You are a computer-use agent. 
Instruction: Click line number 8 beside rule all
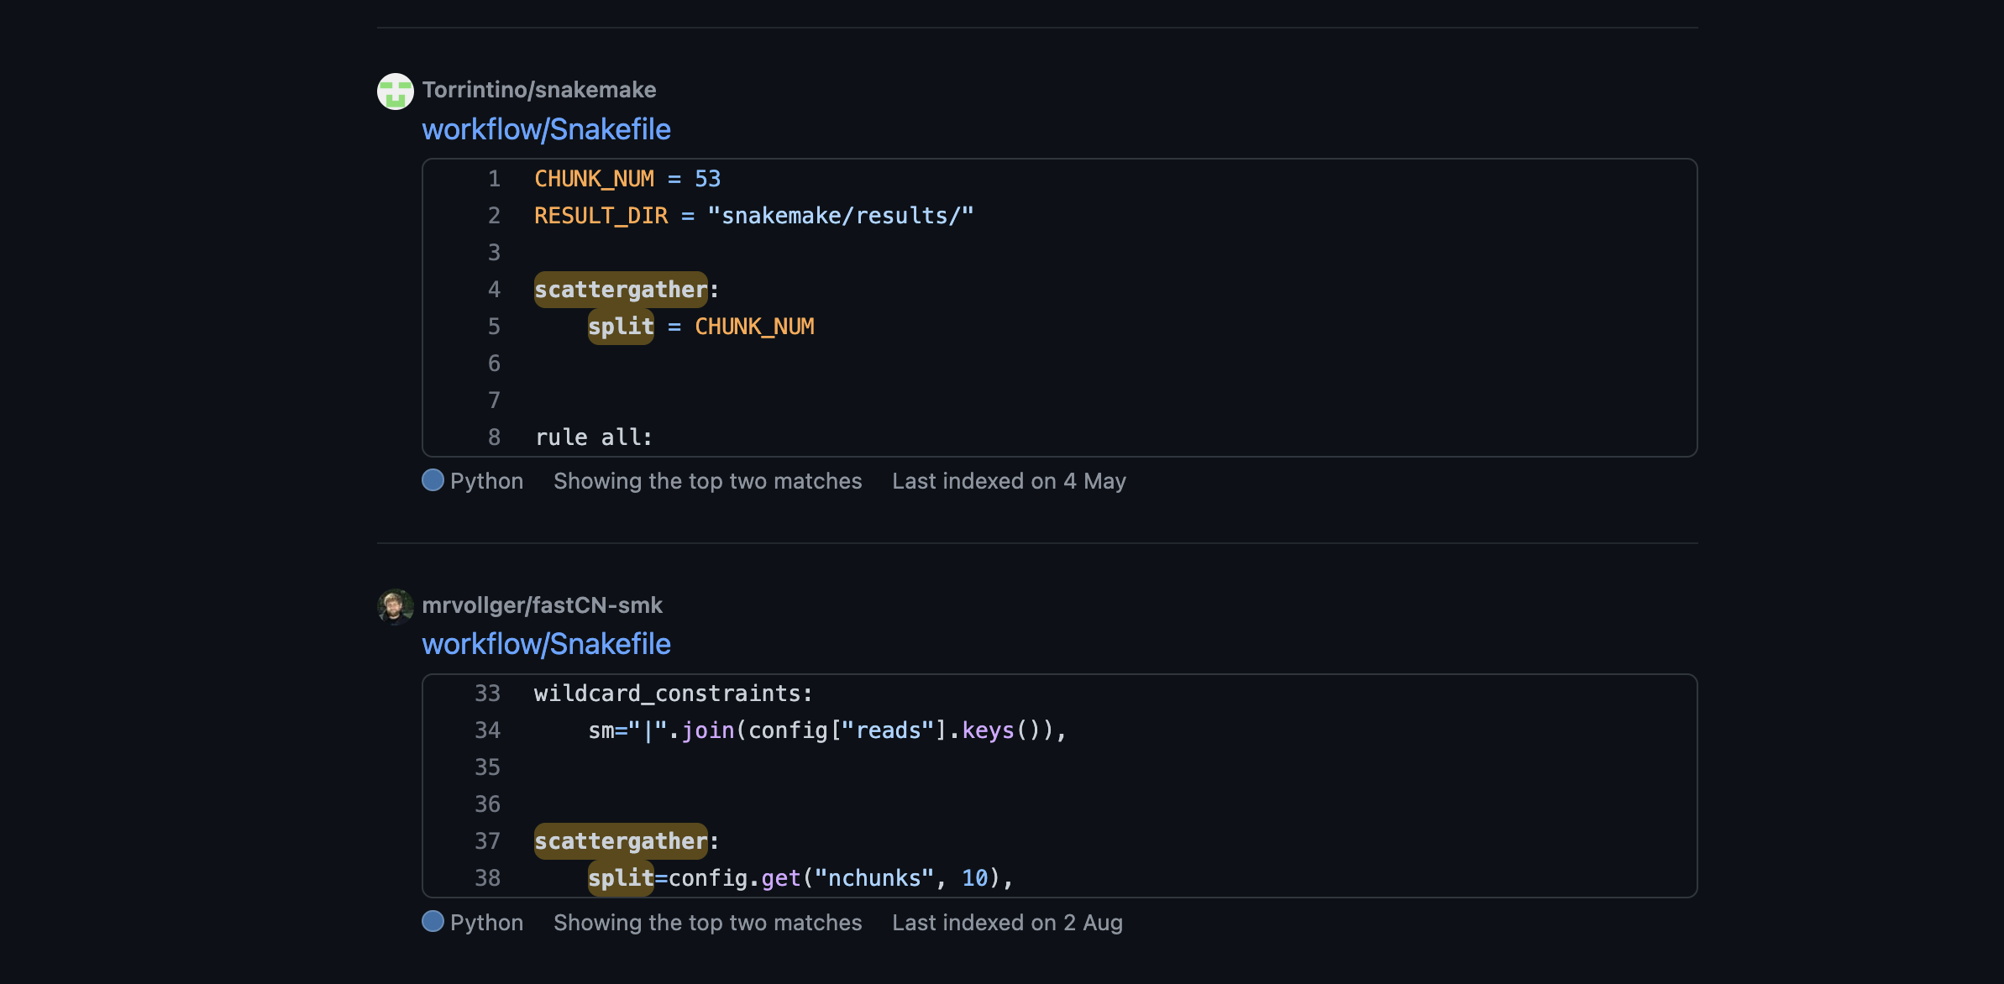pyautogui.click(x=494, y=437)
